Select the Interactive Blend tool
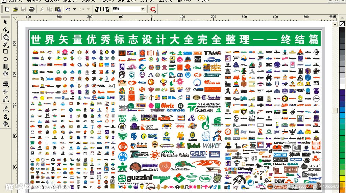Image resolution: width=346 pixels, height=193 pixels. 5,99
